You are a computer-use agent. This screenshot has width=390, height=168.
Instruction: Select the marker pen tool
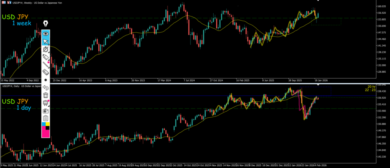coord(46,57)
